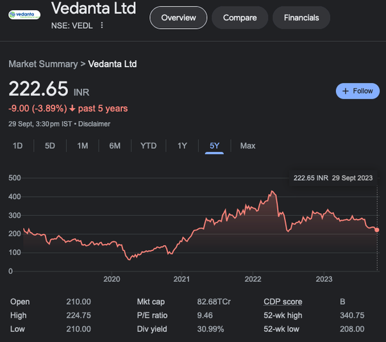This screenshot has height=342, width=386.
Task: Select the 5D time range
Action: (50, 146)
